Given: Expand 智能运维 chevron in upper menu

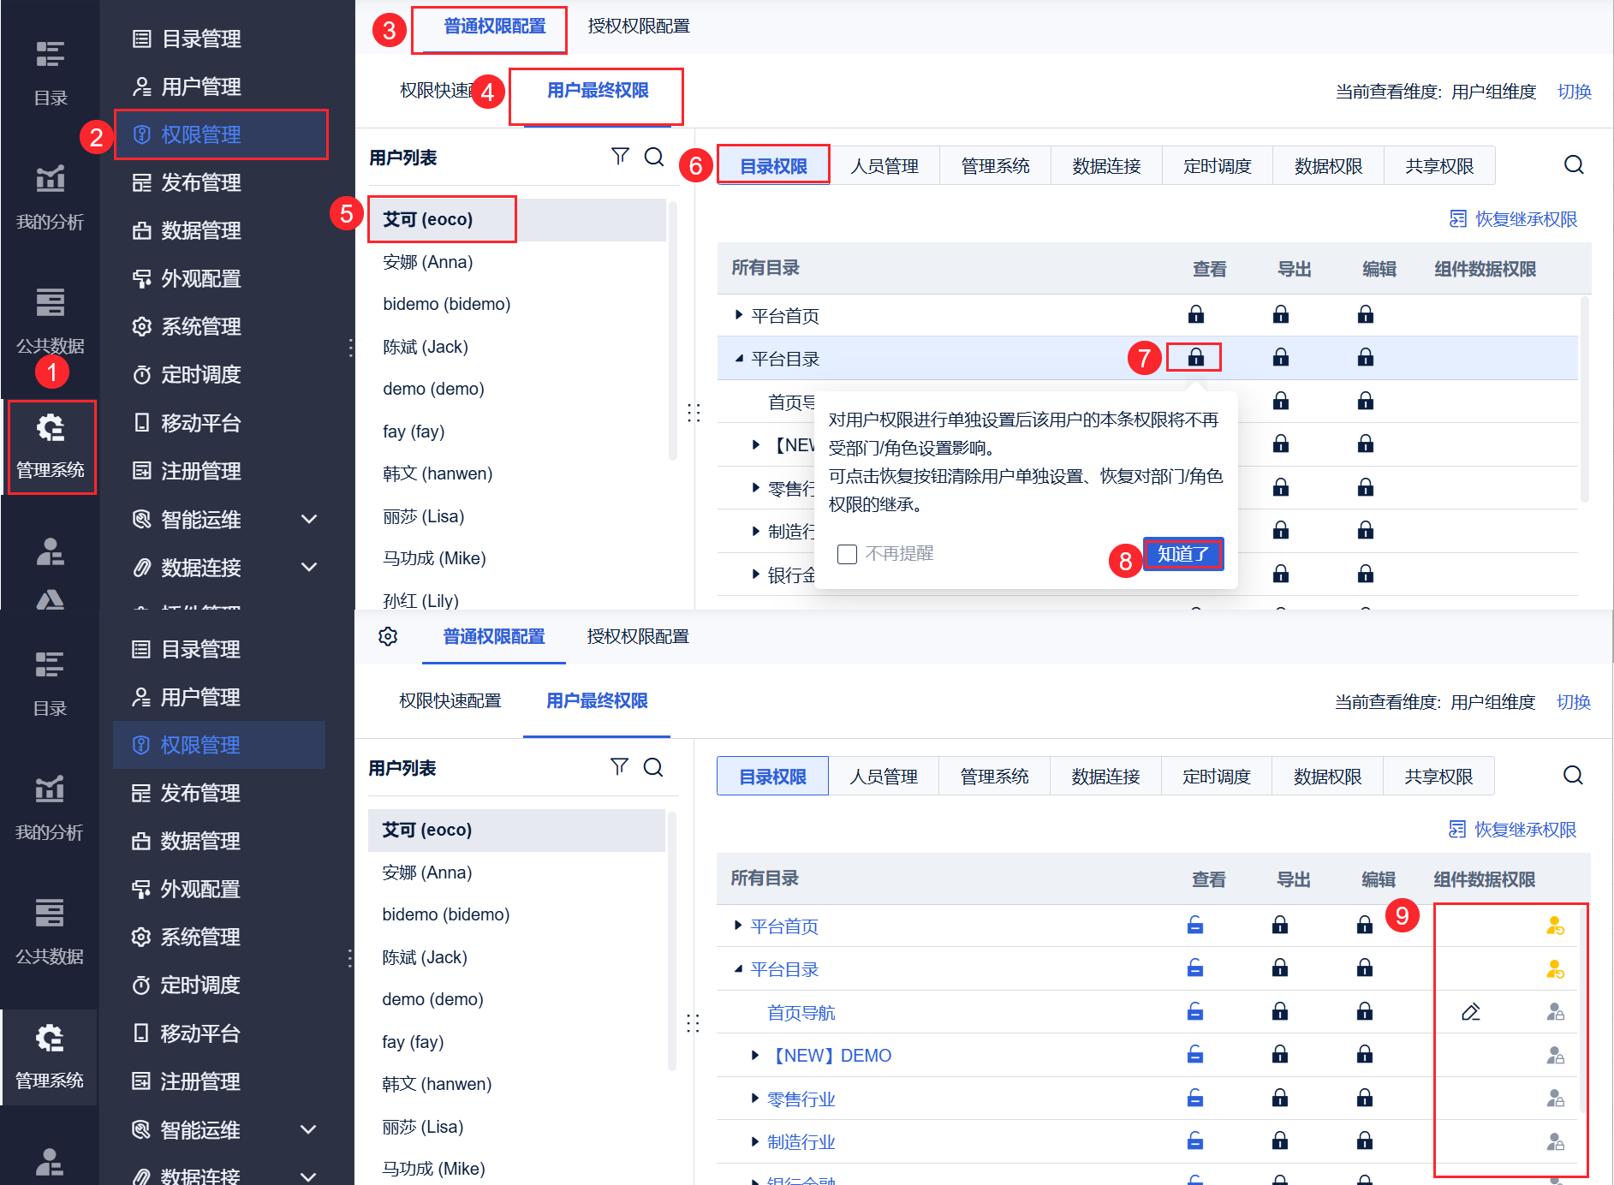Looking at the screenshot, I should (x=309, y=519).
